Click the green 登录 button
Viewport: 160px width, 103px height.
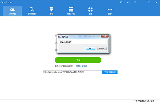click(x=78, y=60)
